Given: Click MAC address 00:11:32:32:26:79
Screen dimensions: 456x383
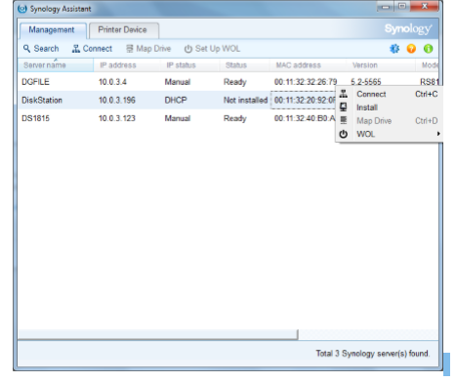Looking at the screenshot, I should (306, 82).
